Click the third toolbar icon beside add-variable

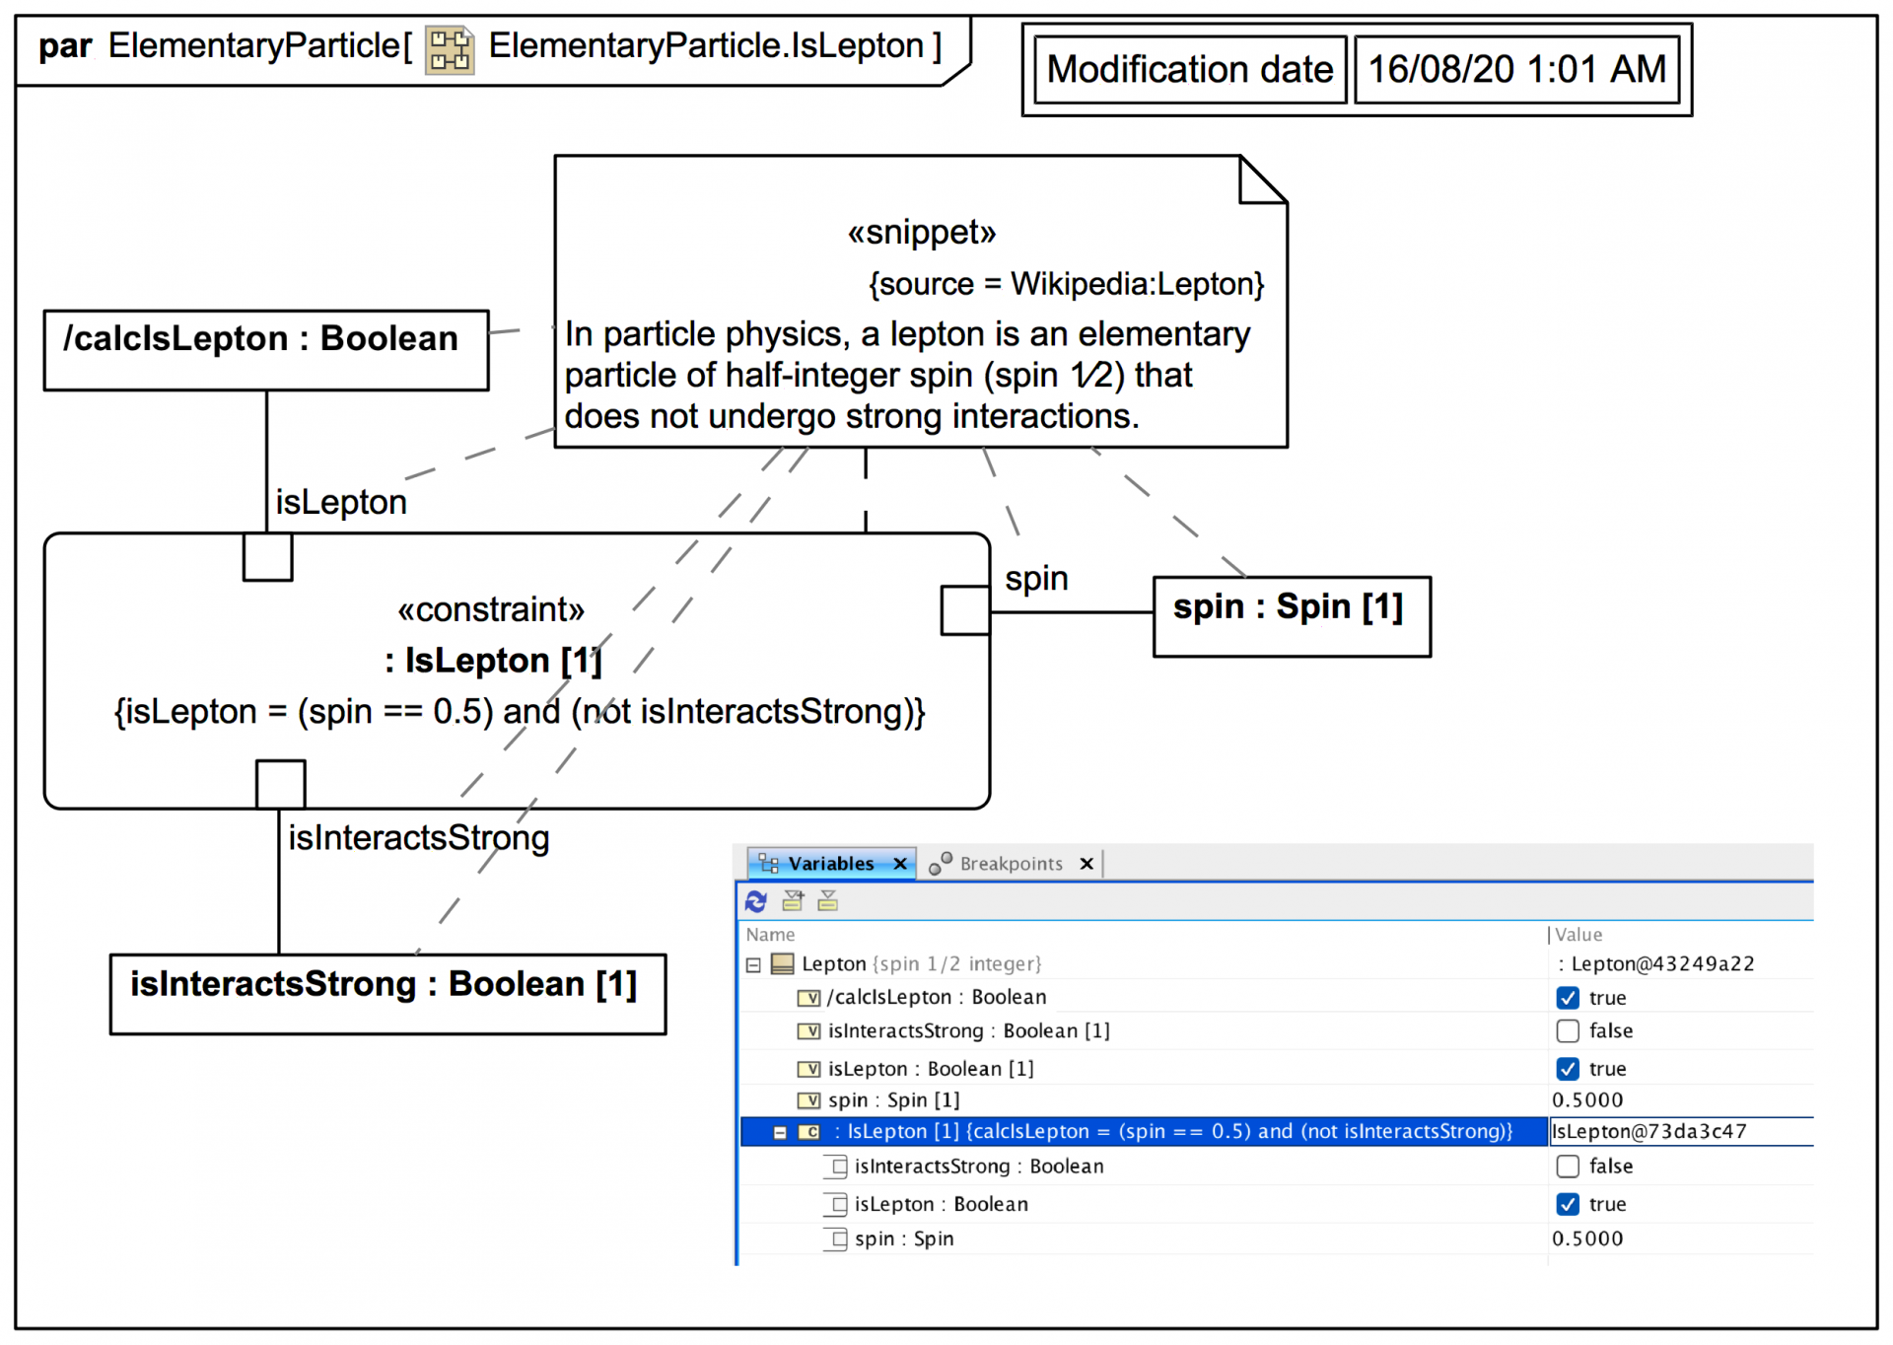828,900
